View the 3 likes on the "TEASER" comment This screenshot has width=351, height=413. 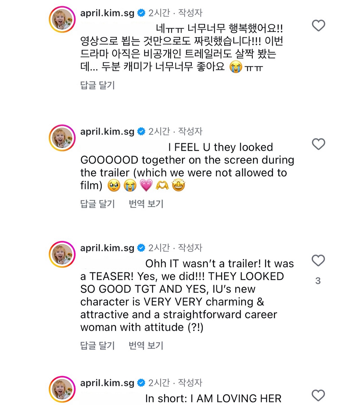click(x=318, y=281)
